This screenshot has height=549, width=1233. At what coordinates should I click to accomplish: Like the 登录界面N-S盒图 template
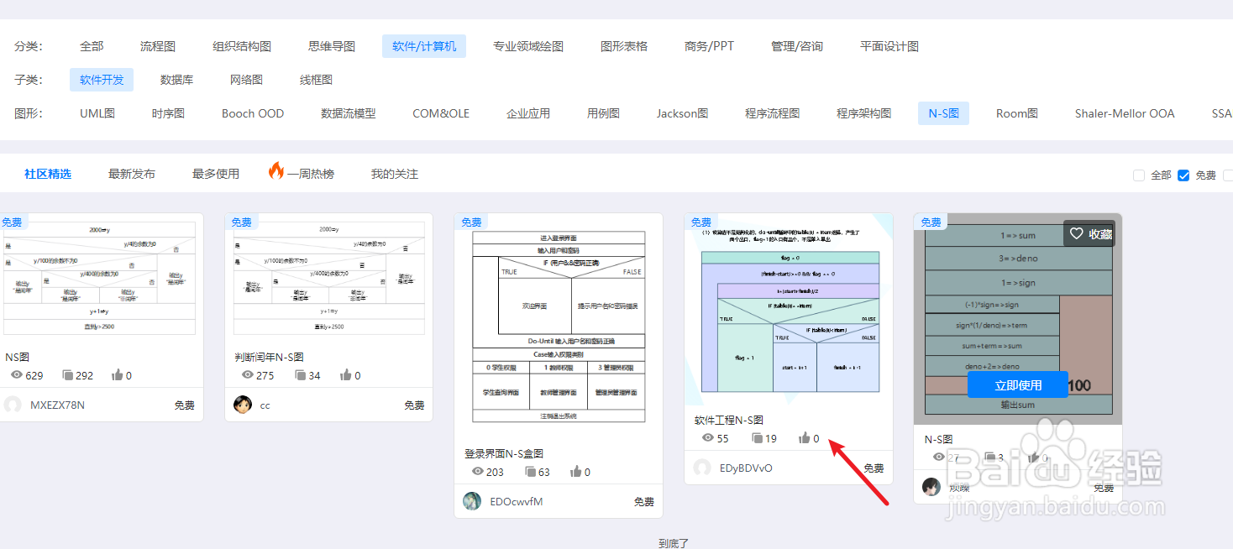[x=576, y=472]
